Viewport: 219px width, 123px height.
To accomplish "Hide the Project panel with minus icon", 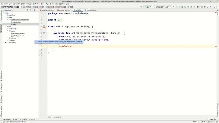I will pos(37,10).
